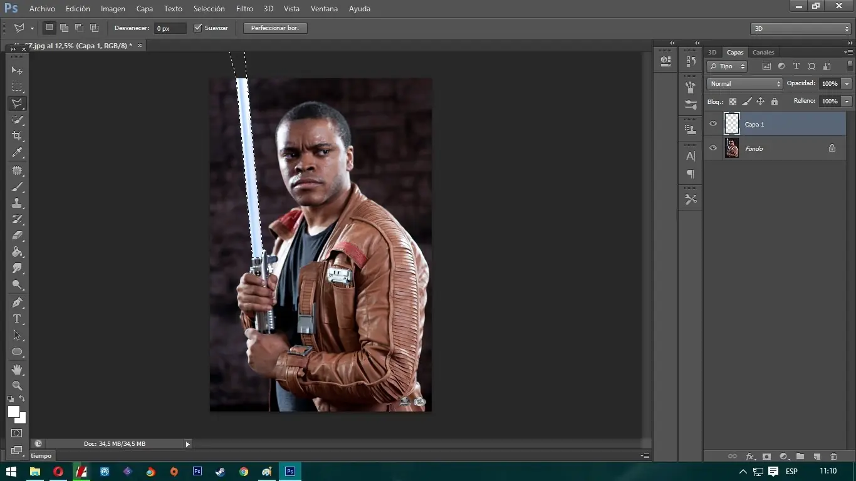Select the Pen tool
This screenshot has width=856, height=481.
point(17,303)
